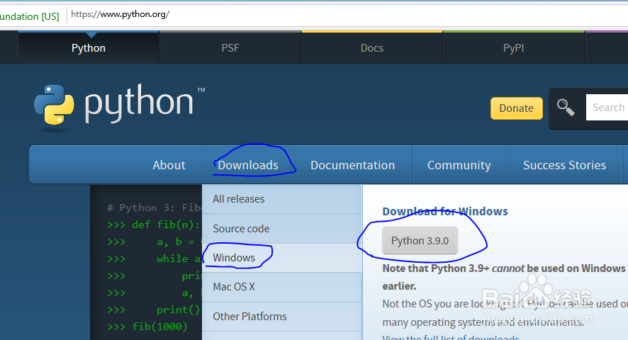This screenshot has width=628, height=340.
Task: Click the Search input field
Action: (x=607, y=108)
